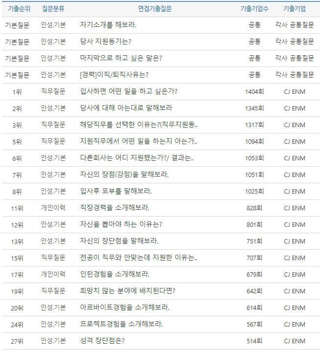Select the 인턴경험을 소개해보라 question

(x=115, y=274)
